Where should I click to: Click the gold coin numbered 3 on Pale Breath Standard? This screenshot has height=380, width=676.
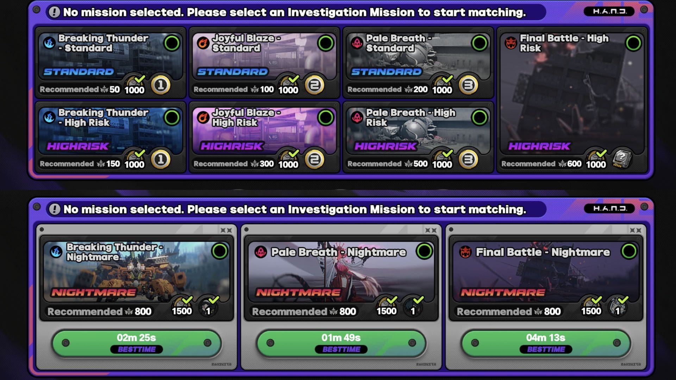468,85
